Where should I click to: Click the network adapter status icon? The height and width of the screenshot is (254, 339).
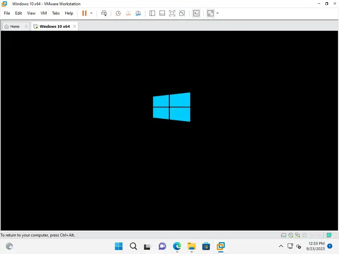pos(298,235)
